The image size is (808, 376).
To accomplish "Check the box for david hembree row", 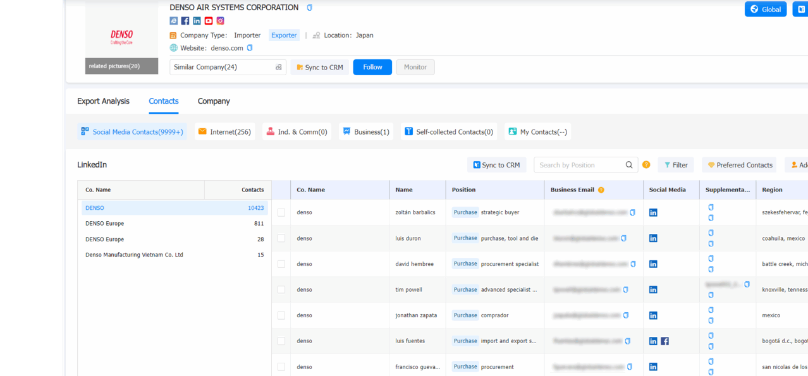I will [x=281, y=264].
